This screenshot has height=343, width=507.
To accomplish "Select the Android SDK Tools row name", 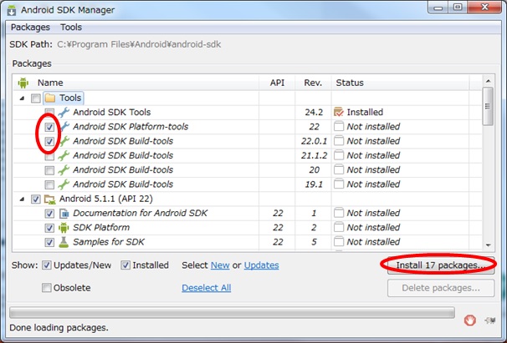I will pos(112,112).
